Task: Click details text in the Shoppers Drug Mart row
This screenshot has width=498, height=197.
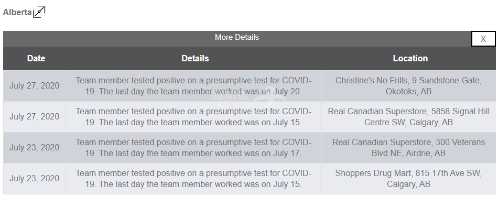Action: [193, 178]
